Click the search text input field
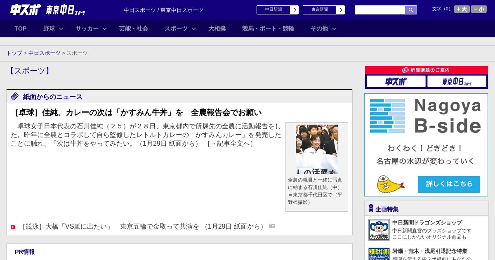 coord(379,10)
